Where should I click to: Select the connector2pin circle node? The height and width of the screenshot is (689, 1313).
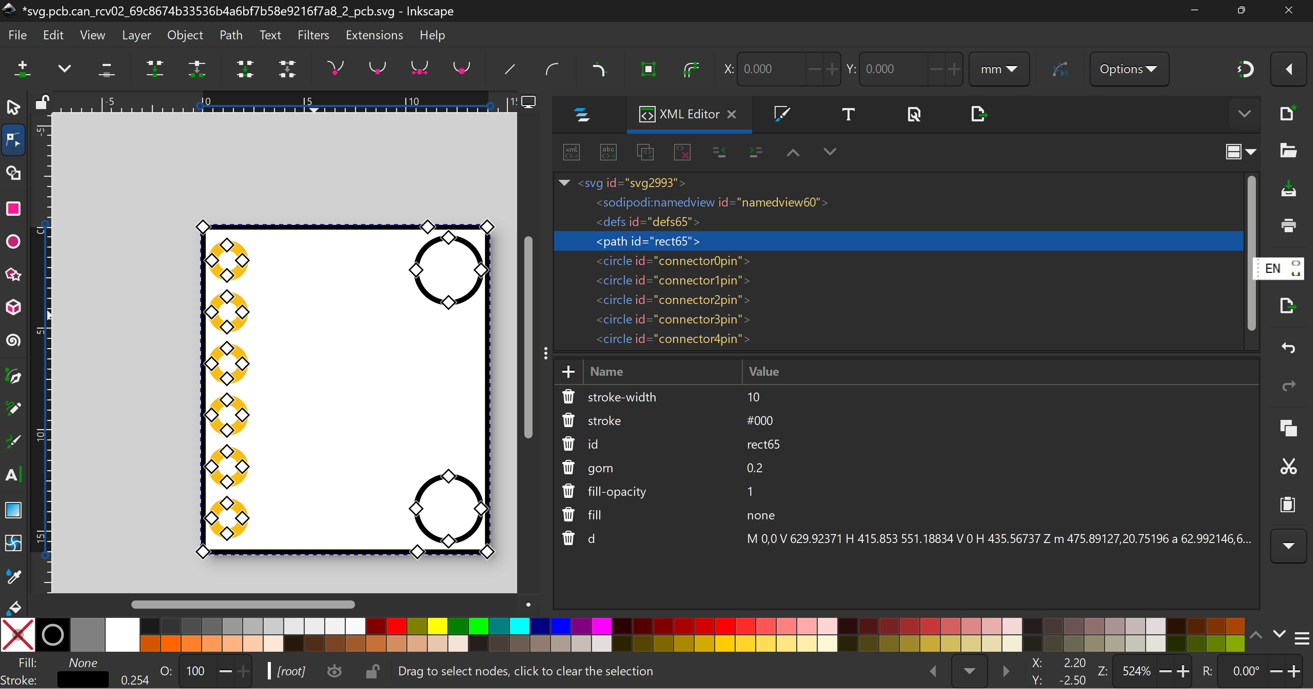pos(672,300)
